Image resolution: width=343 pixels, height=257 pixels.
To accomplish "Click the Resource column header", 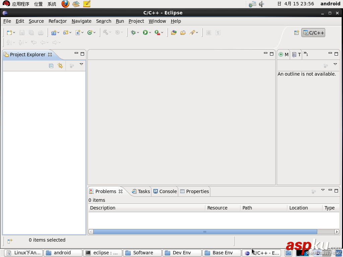I will click(x=223, y=208).
